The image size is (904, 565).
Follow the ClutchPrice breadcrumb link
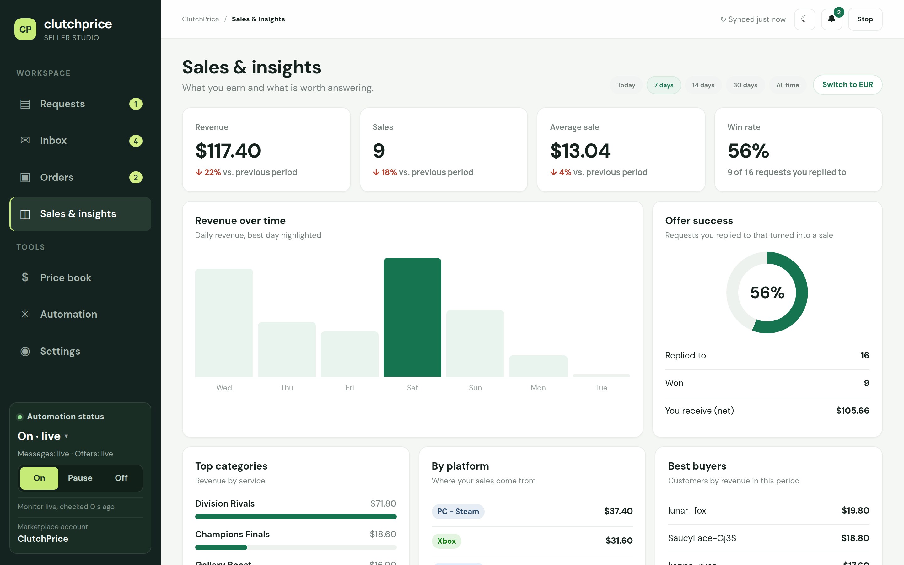pyautogui.click(x=200, y=19)
